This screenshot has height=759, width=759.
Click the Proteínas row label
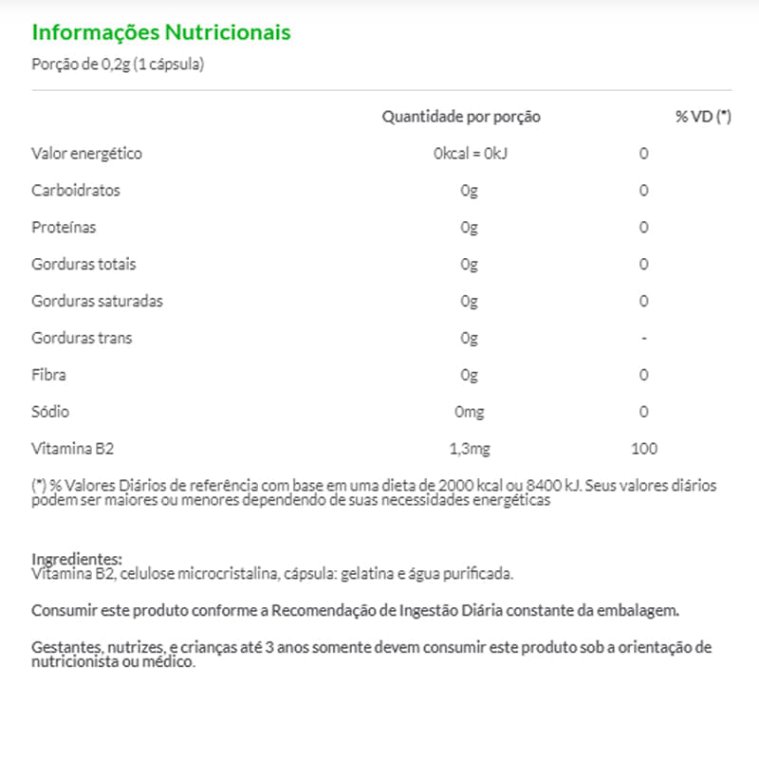[64, 228]
